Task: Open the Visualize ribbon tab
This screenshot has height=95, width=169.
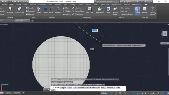Action: [33, 4]
